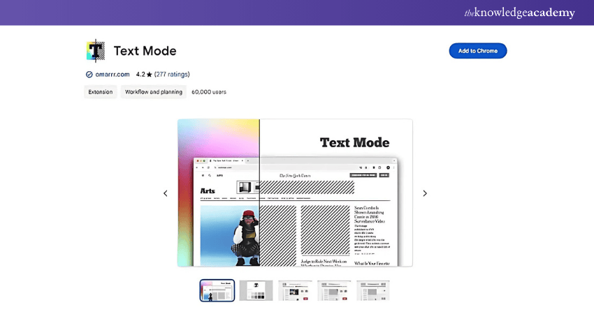
Task: Advance to the next screenshot with right arrow
Action: 424,193
